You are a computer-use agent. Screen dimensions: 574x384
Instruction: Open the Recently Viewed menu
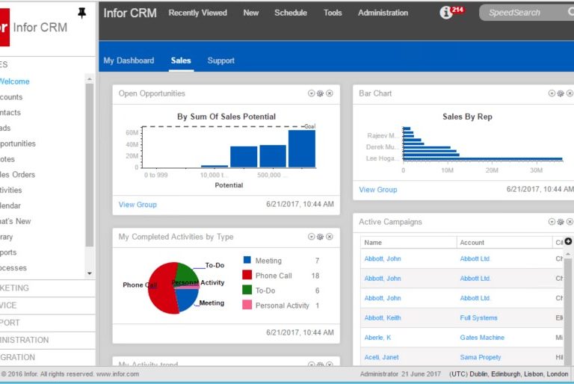click(x=197, y=13)
